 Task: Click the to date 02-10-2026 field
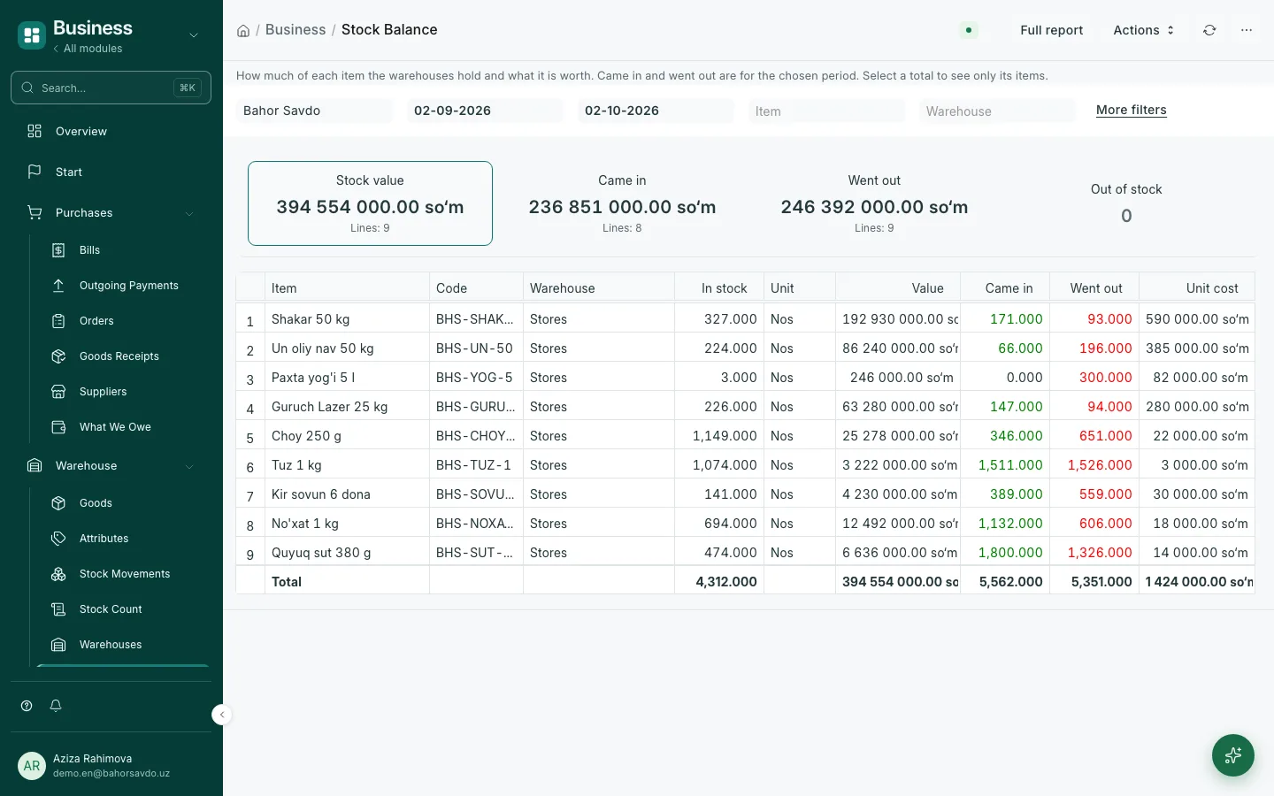tap(656, 111)
